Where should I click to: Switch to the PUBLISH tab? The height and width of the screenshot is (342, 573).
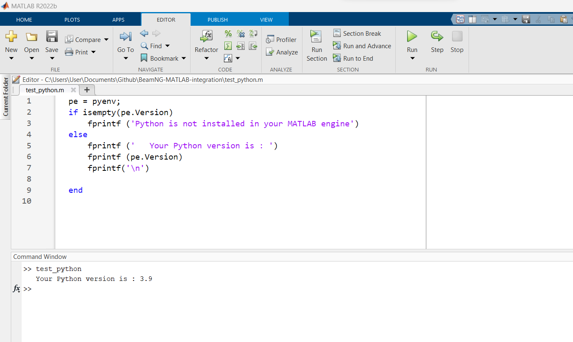click(218, 20)
